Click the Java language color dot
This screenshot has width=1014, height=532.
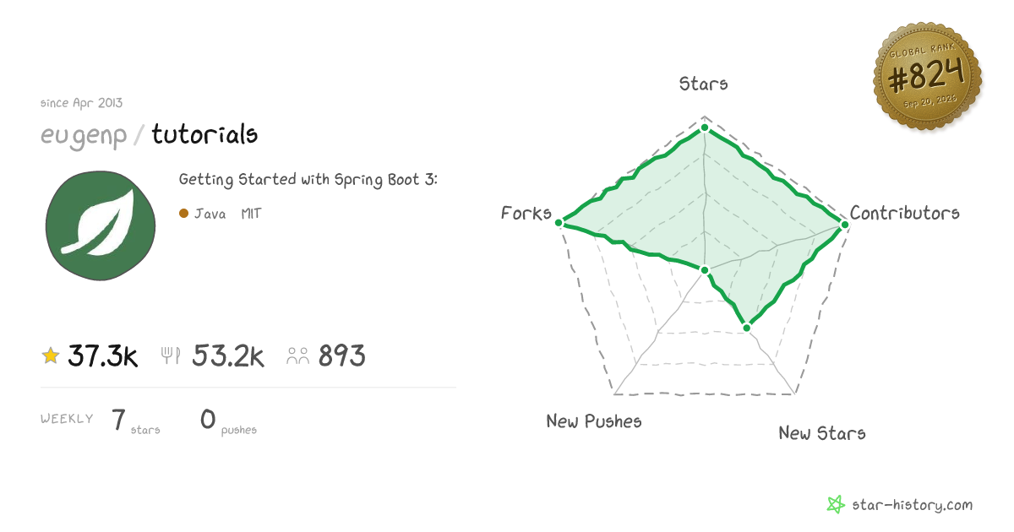point(183,214)
